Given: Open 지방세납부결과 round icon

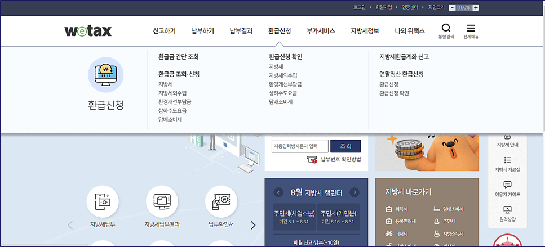Looking at the screenshot, I should (162, 201).
